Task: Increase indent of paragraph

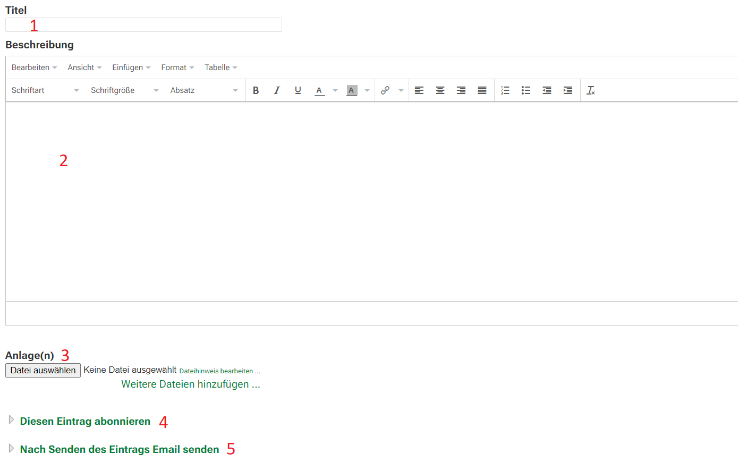Action: click(568, 90)
